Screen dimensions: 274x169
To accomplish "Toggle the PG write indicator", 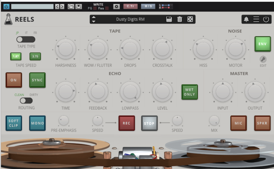I will point(95,8).
